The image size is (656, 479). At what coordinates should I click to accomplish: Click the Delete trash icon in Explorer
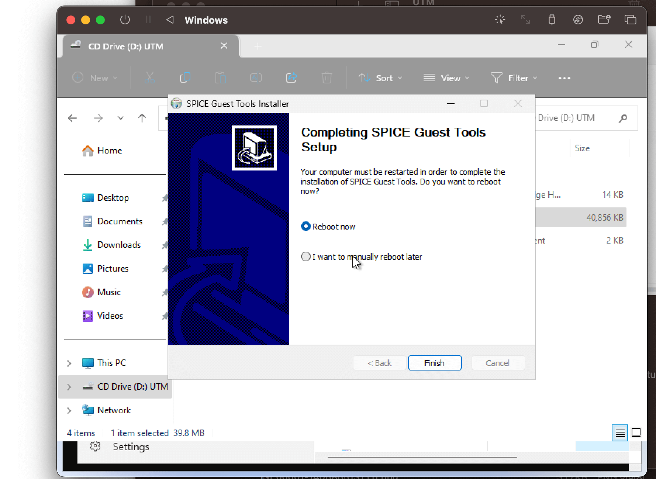[327, 78]
